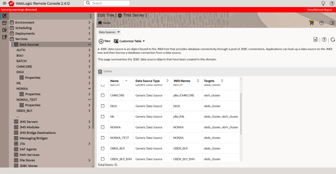Click into the Search field
Viewport: 336px width, 174px height.
[x=107, y=3]
